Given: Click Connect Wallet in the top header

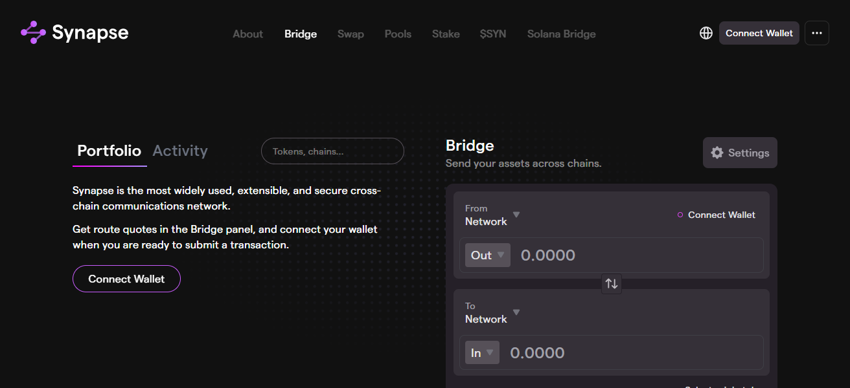Looking at the screenshot, I should 759,33.
